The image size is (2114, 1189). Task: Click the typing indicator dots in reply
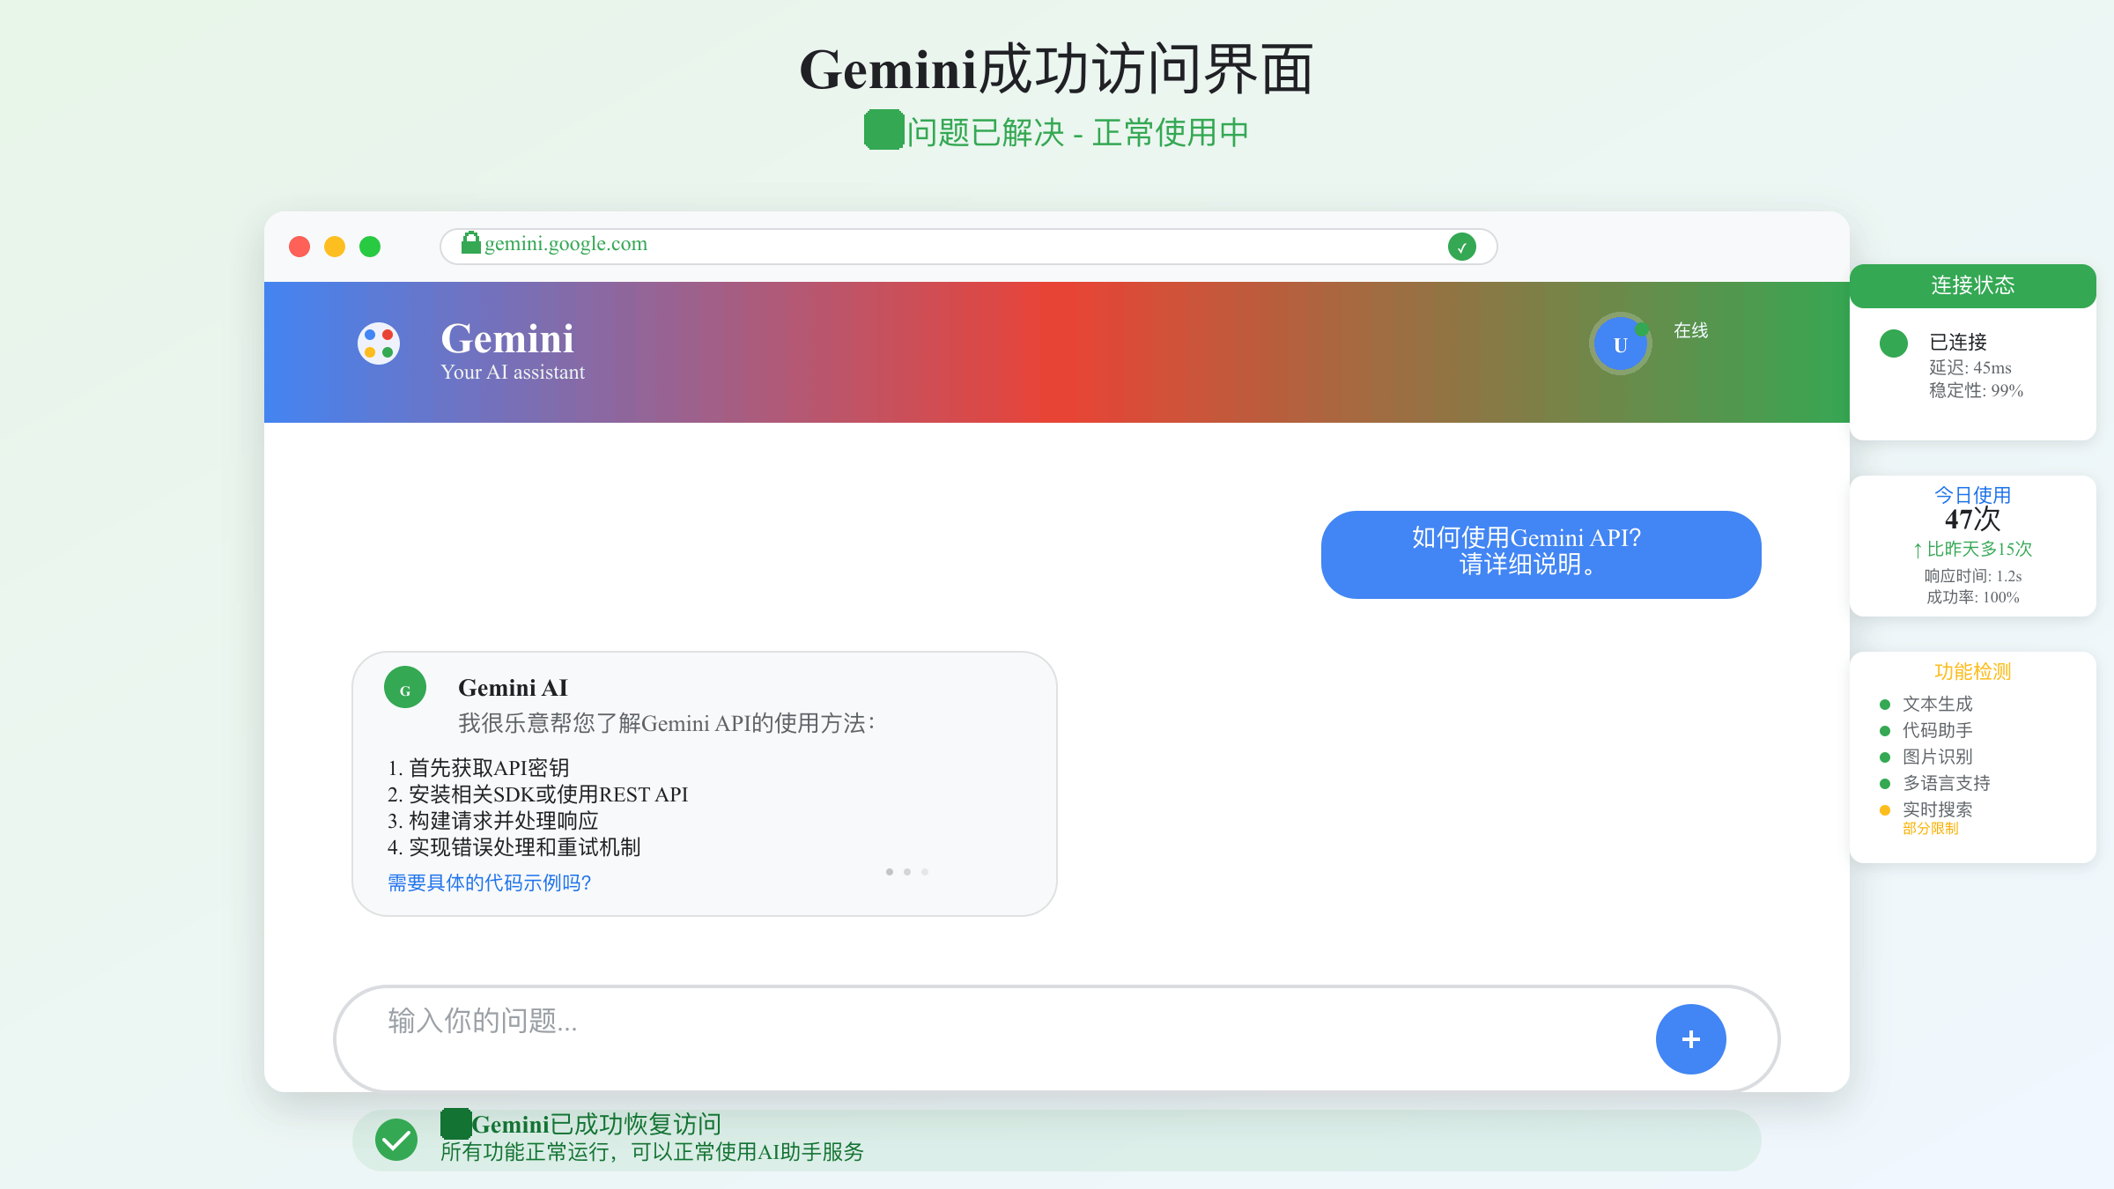[907, 872]
